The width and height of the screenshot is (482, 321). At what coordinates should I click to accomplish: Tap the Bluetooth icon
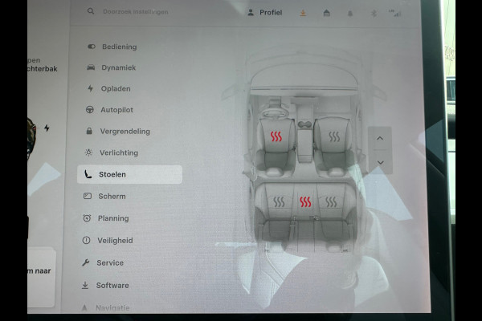point(374,13)
